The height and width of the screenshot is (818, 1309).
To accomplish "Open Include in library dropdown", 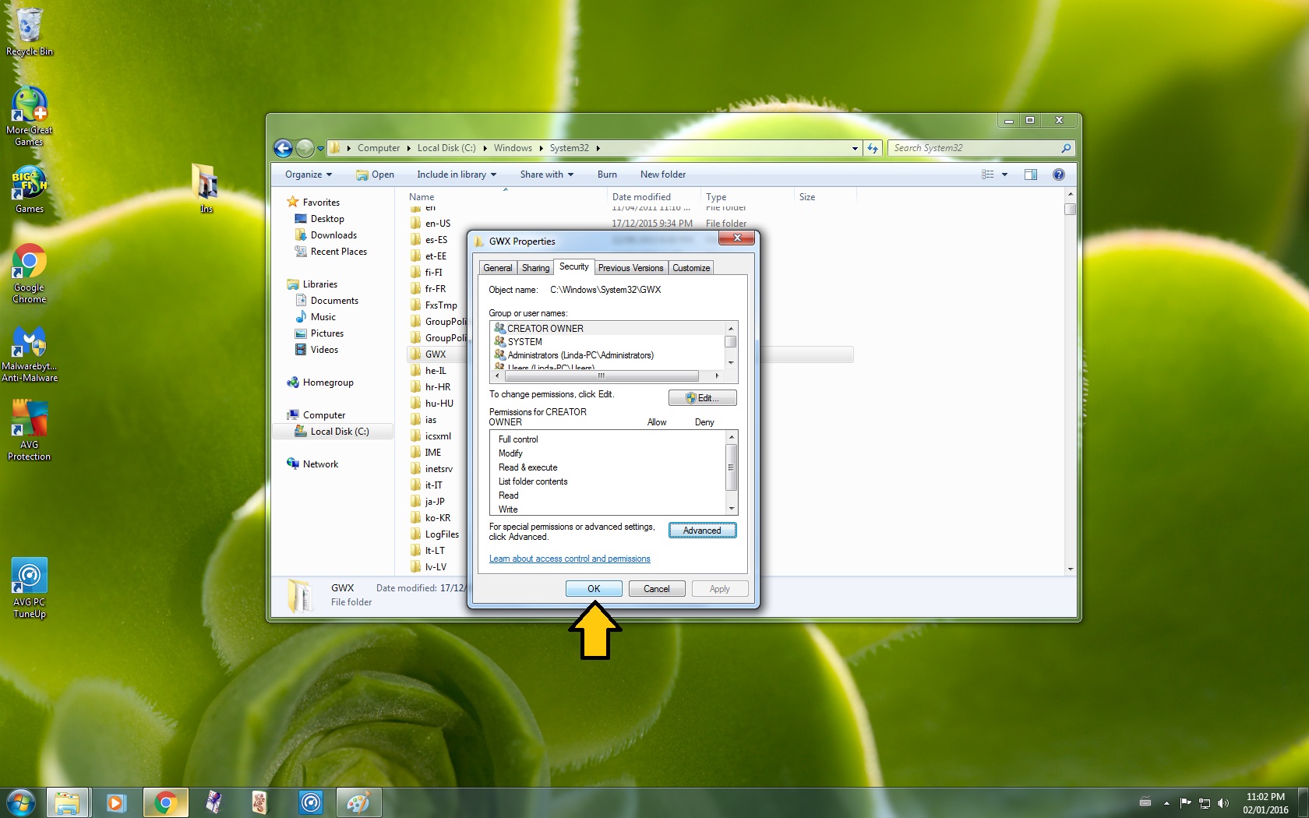I will pyautogui.click(x=457, y=175).
